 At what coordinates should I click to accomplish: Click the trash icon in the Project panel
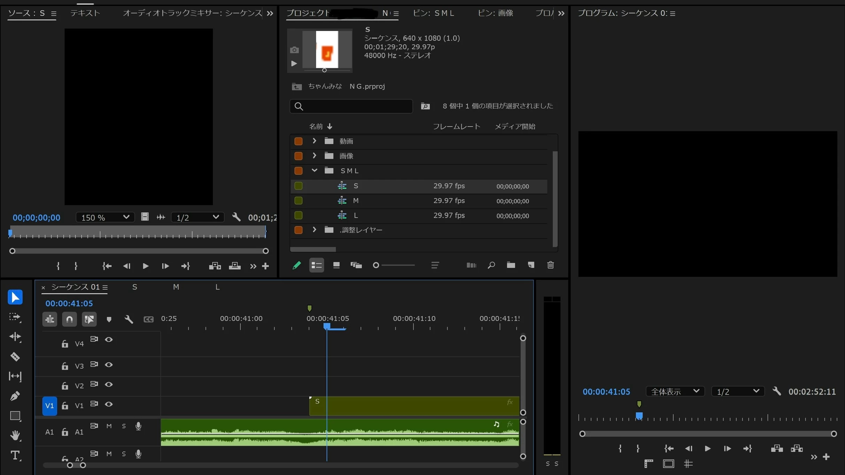[550, 265]
